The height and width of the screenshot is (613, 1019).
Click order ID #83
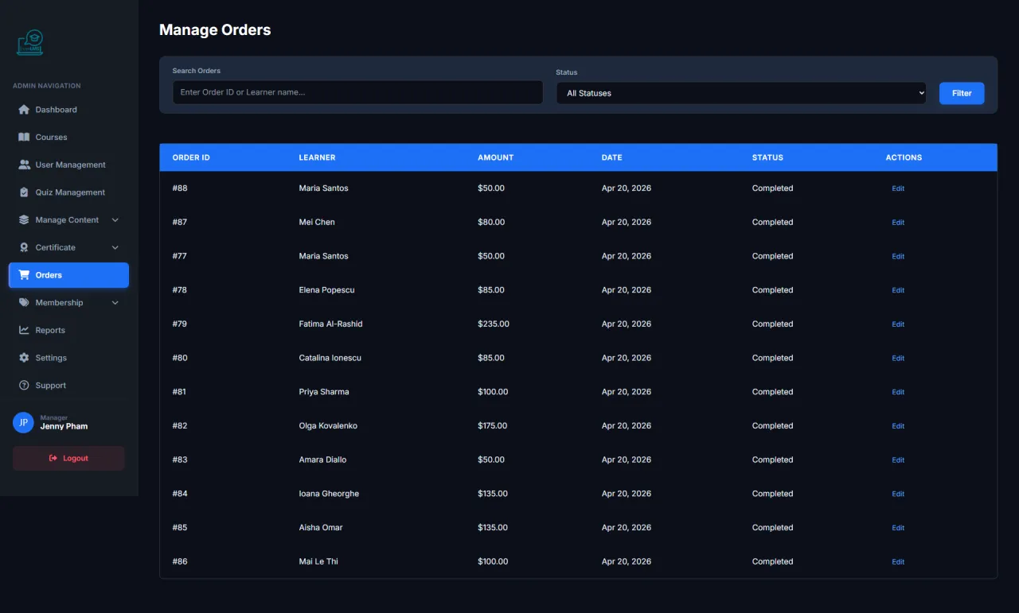tap(180, 460)
